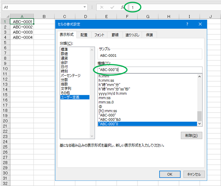Click format list scroll down arrow
The image size is (221, 186).
[200, 124]
